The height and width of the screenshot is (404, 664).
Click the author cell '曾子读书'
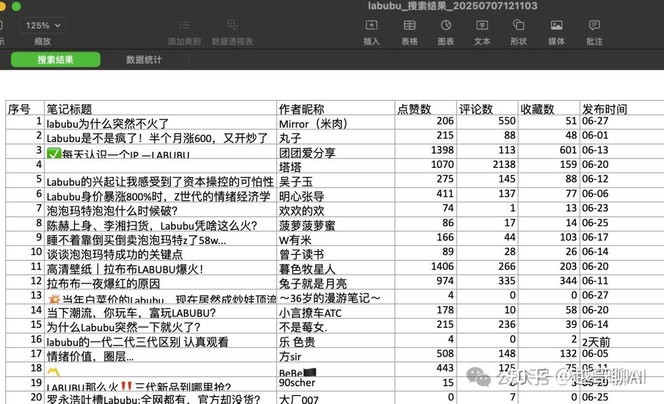pyautogui.click(x=336, y=253)
